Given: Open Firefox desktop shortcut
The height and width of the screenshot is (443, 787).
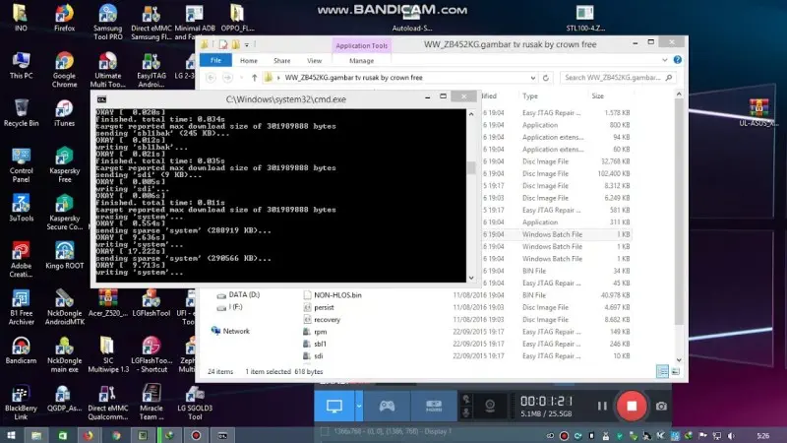Looking at the screenshot, I should point(64,18).
